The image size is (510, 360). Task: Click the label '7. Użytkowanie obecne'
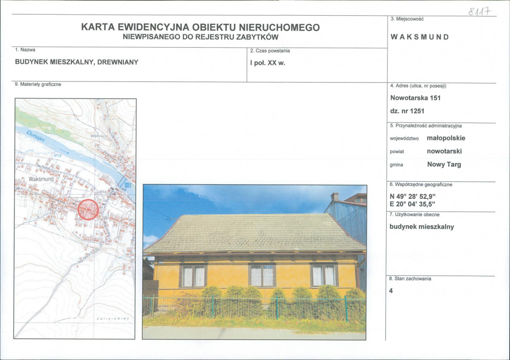414,214
